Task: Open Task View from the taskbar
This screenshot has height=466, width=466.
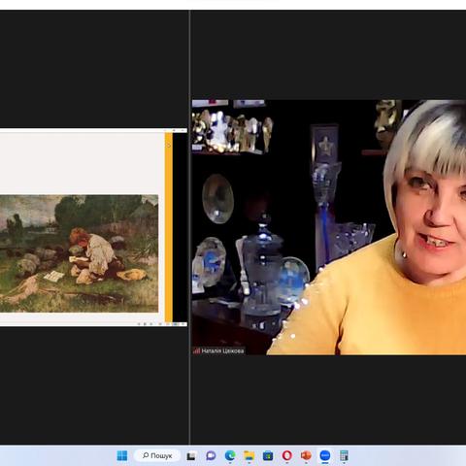Action: click(191, 456)
